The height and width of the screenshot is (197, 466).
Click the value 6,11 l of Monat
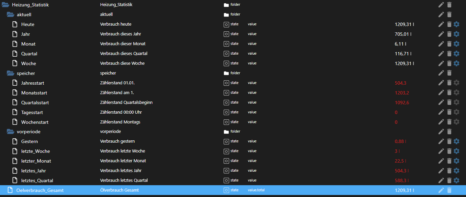click(x=400, y=44)
